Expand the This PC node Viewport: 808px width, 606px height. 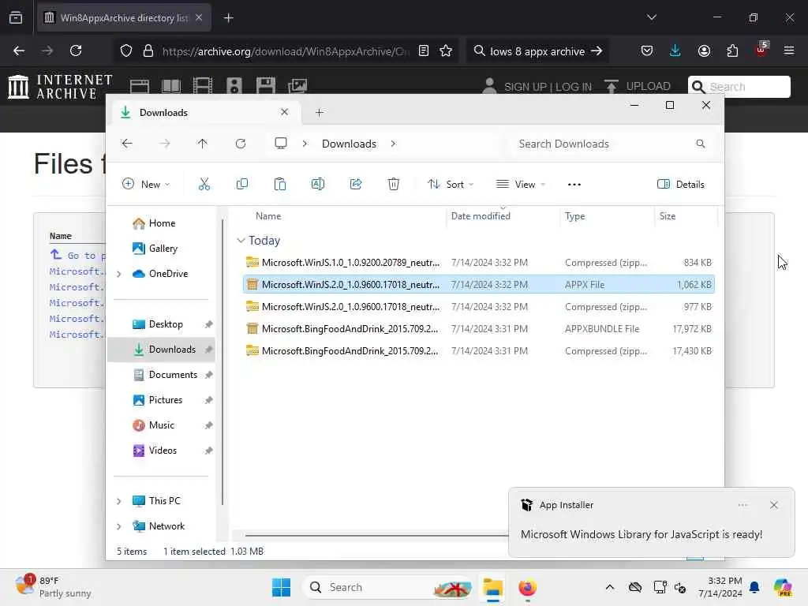pos(119,501)
